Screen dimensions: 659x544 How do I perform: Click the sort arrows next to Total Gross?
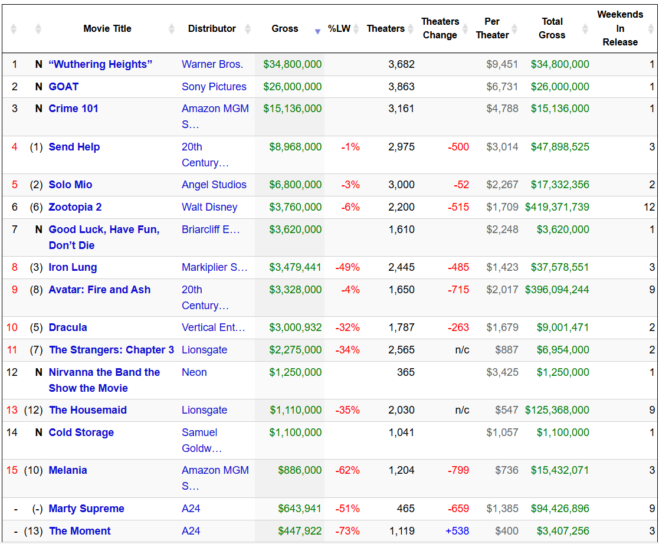(x=585, y=29)
